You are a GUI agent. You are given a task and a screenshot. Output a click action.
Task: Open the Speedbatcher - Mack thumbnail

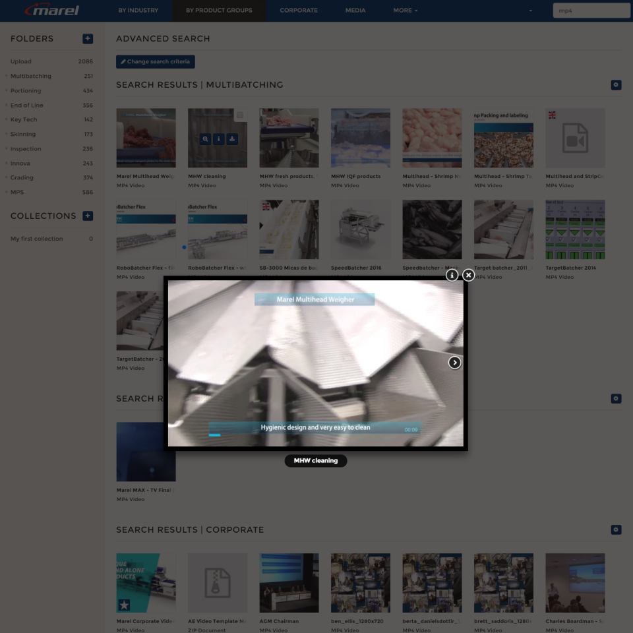[x=432, y=229]
